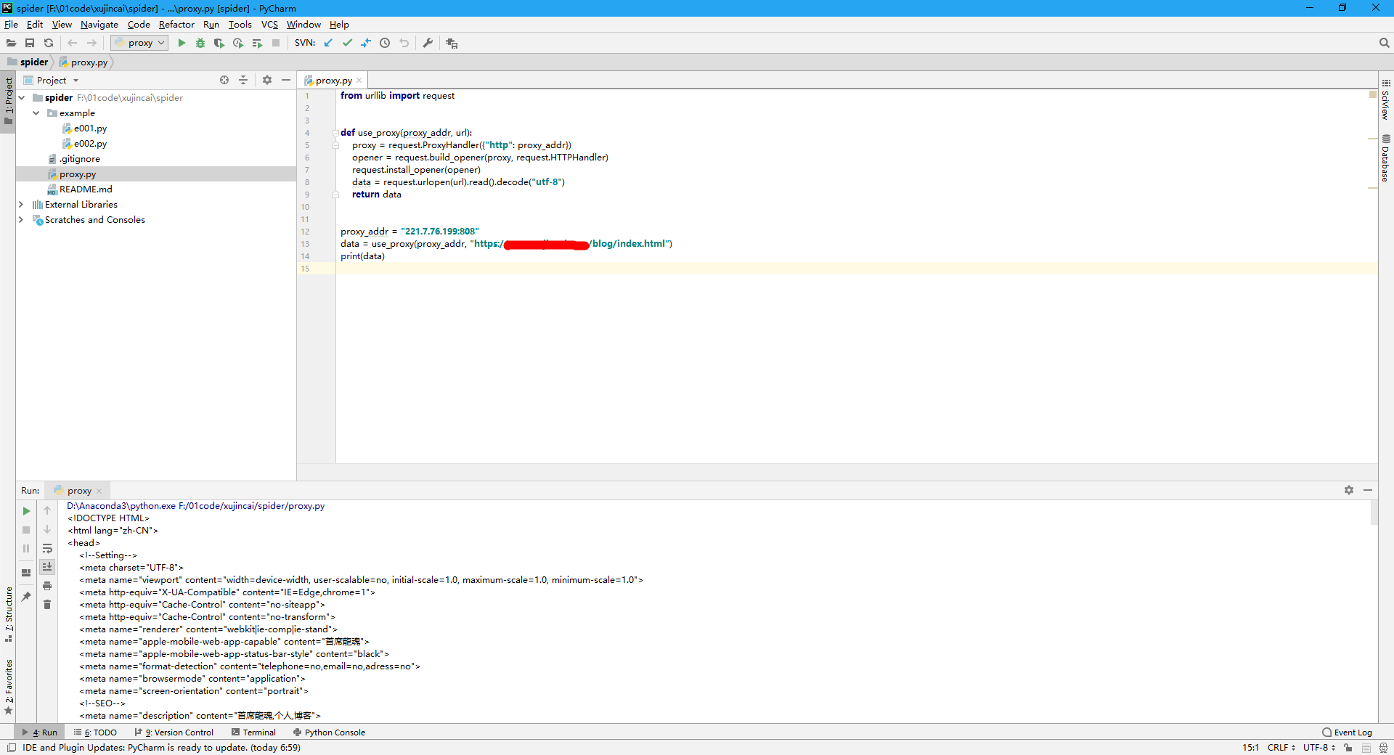Hide the Project panel with minus icon
The image size is (1394, 755).
[x=286, y=80]
